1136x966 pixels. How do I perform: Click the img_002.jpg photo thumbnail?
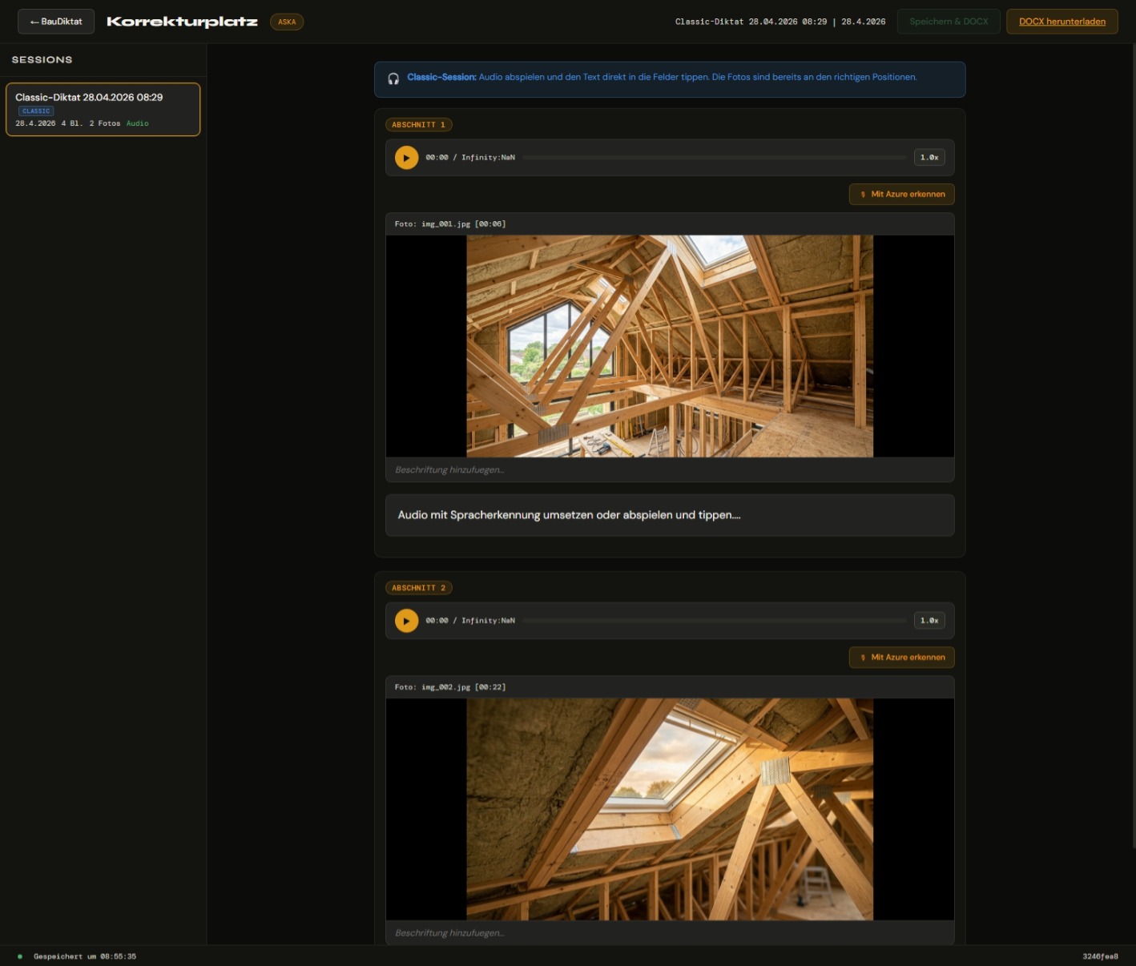click(x=670, y=809)
